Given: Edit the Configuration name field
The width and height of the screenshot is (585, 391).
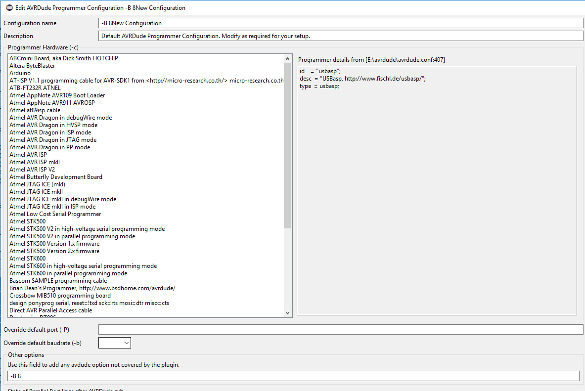Looking at the screenshot, I should coord(341,23).
